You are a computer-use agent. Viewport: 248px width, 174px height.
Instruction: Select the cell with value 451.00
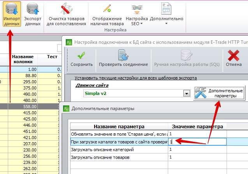tap(23, 131)
